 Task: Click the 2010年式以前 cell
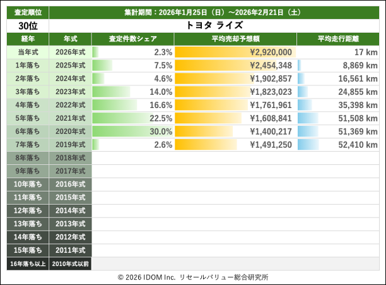(70, 264)
